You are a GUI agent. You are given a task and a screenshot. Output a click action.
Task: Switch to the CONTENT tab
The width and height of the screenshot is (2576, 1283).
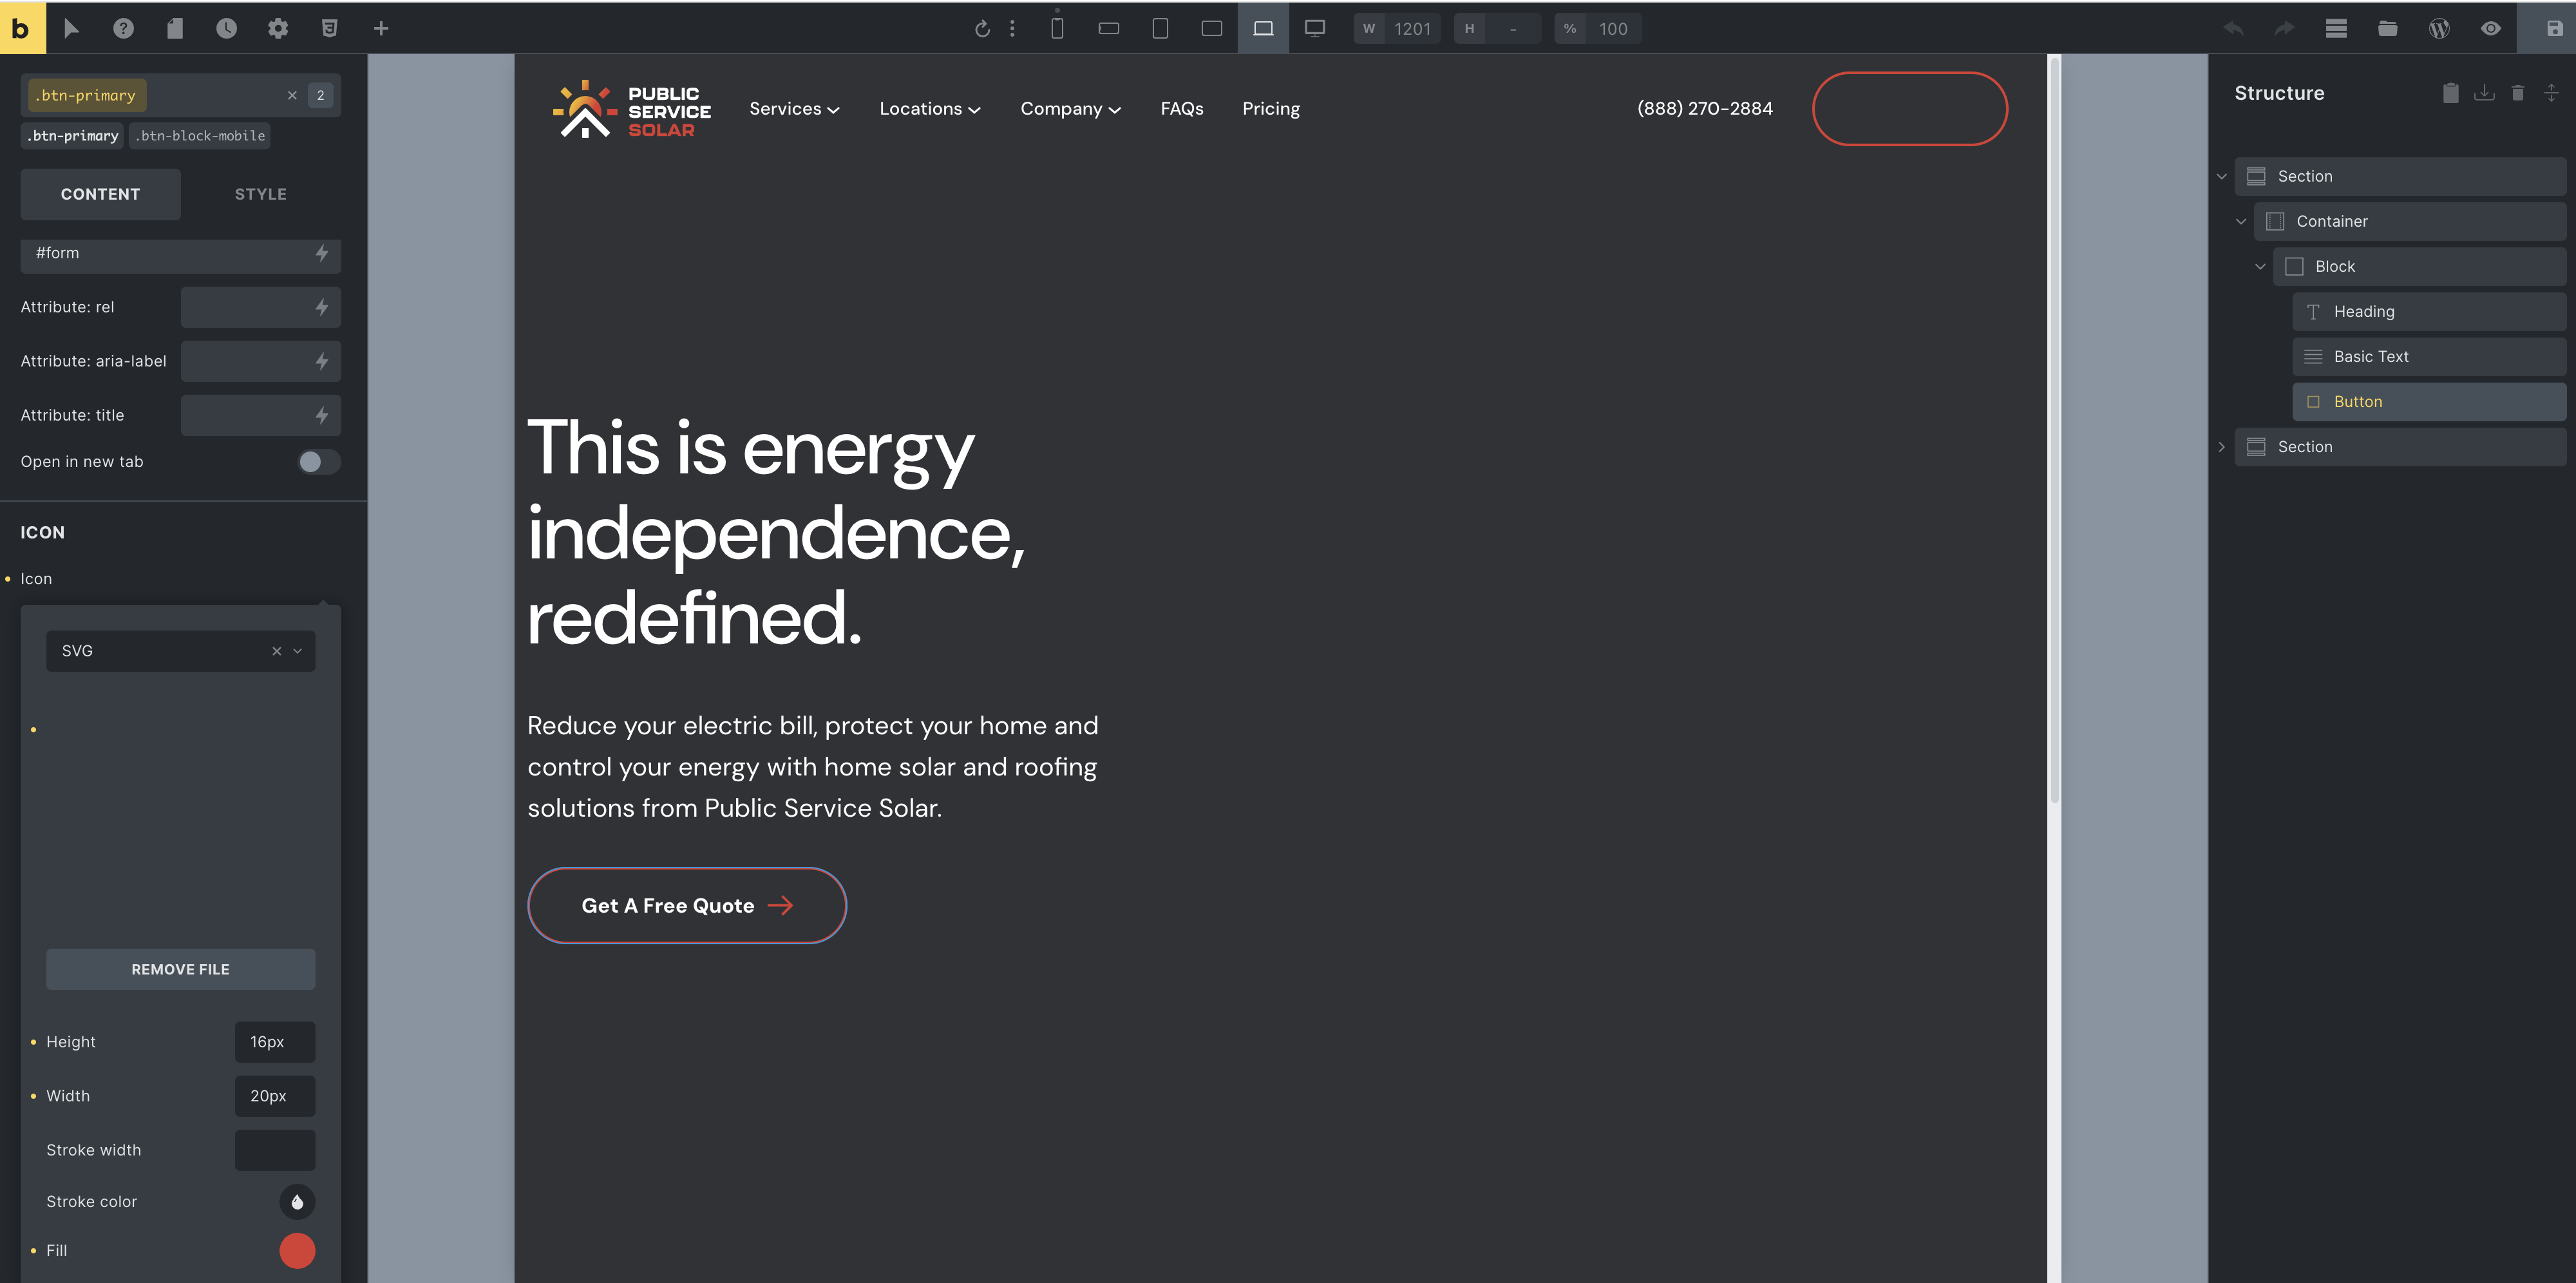pyautogui.click(x=100, y=194)
